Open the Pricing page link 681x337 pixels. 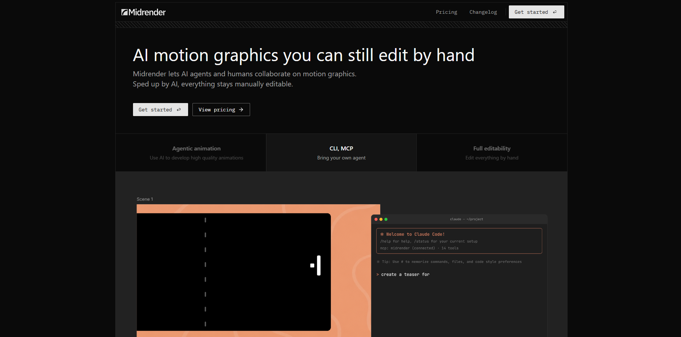coord(447,12)
